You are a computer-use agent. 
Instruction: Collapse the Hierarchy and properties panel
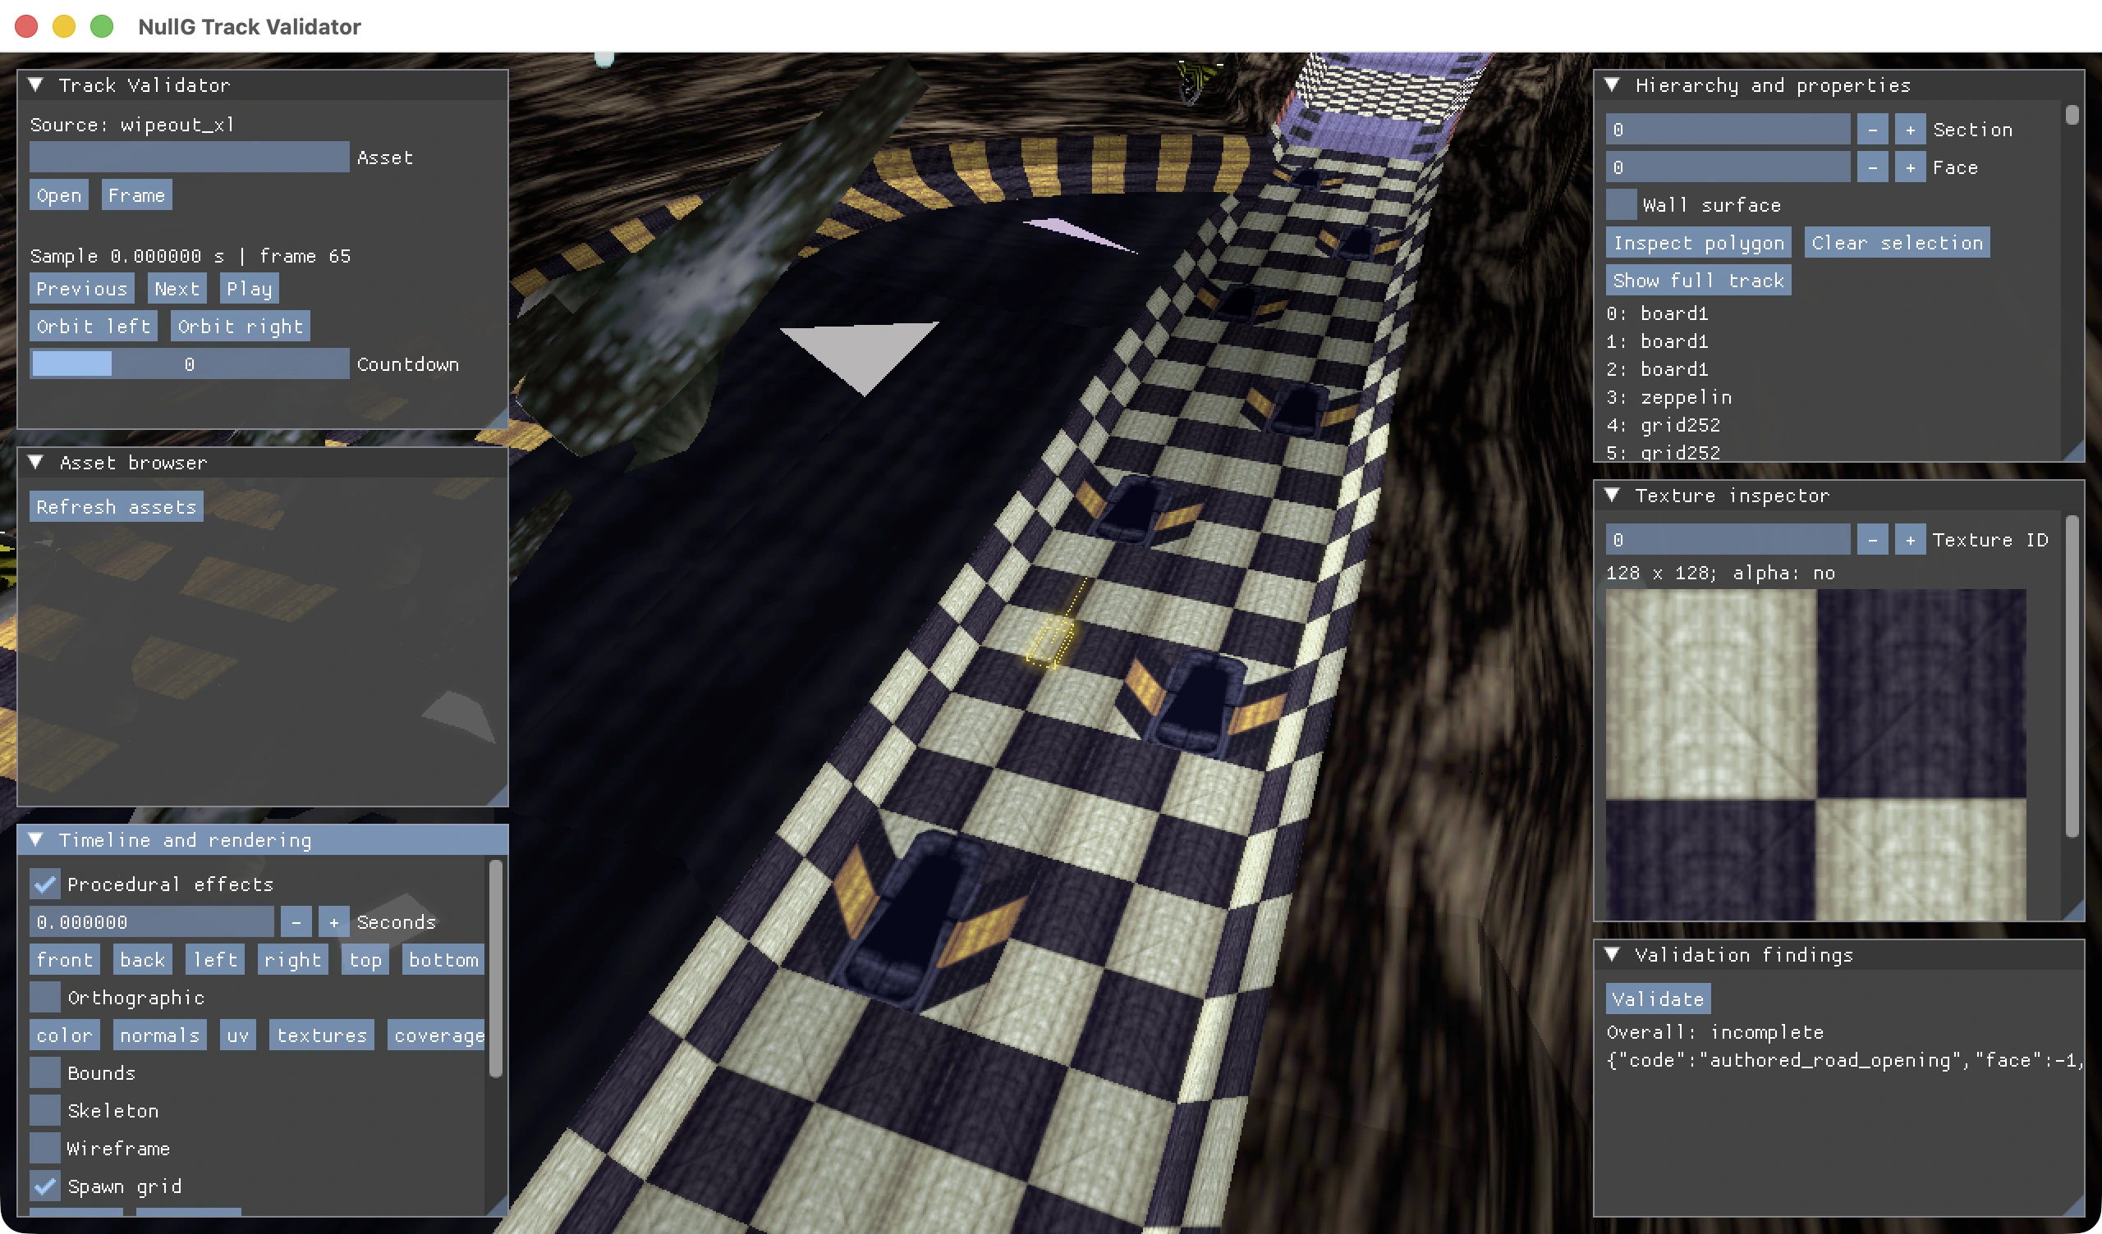coord(1613,85)
